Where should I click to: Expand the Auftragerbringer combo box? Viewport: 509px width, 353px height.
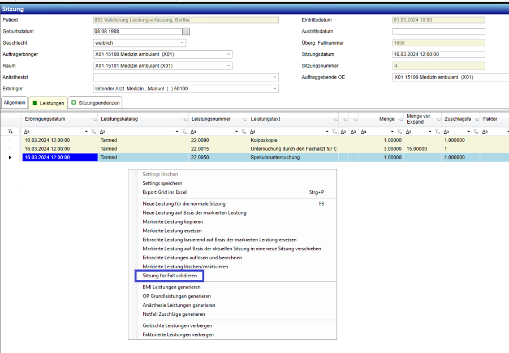[228, 54]
